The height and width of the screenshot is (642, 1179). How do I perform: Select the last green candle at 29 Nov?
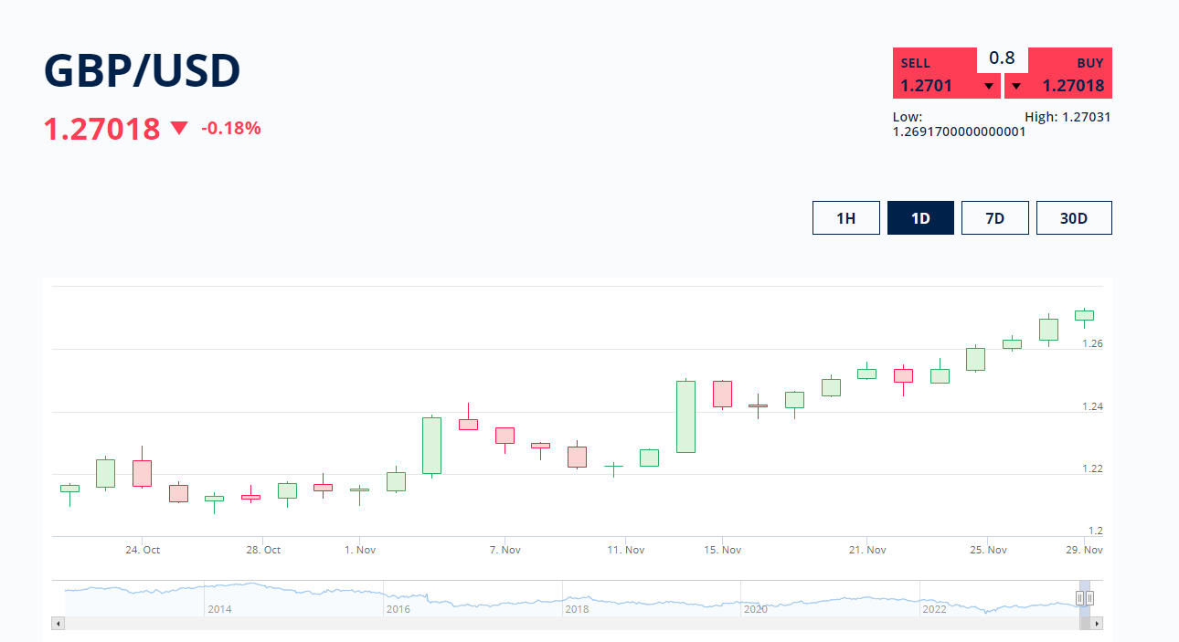tap(1084, 315)
